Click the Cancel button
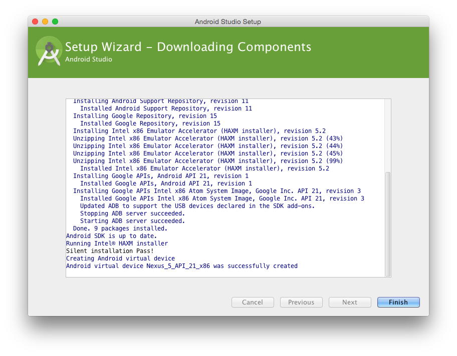 tap(253, 302)
